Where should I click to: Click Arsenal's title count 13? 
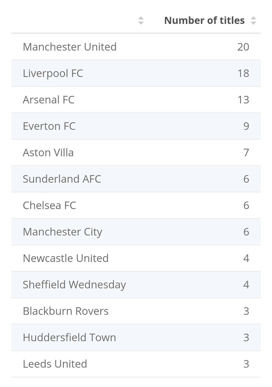point(243,100)
